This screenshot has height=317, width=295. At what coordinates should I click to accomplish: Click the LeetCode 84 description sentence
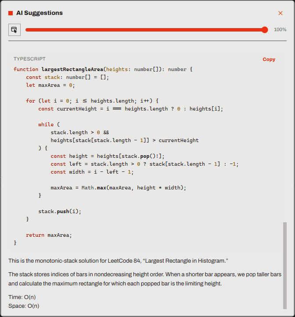point(118,261)
